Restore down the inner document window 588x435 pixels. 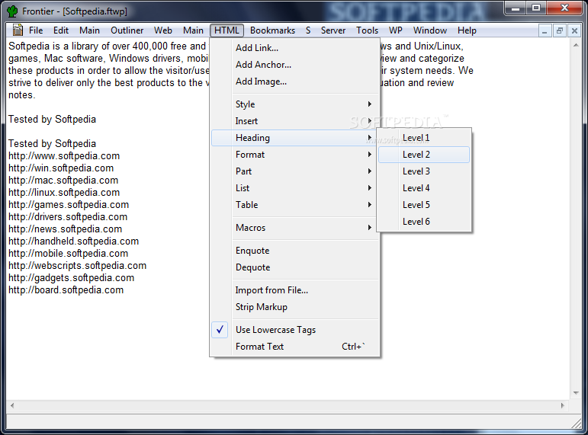pos(560,30)
